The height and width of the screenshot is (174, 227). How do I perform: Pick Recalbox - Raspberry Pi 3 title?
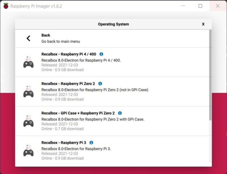(64, 143)
